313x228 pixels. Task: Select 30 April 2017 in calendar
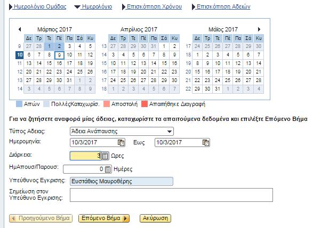coord(174,80)
